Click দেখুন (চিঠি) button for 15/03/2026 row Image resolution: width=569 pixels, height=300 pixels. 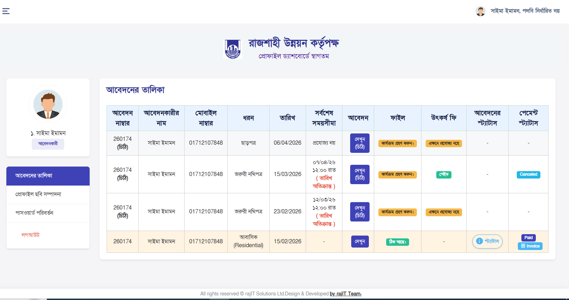[x=360, y=174]
